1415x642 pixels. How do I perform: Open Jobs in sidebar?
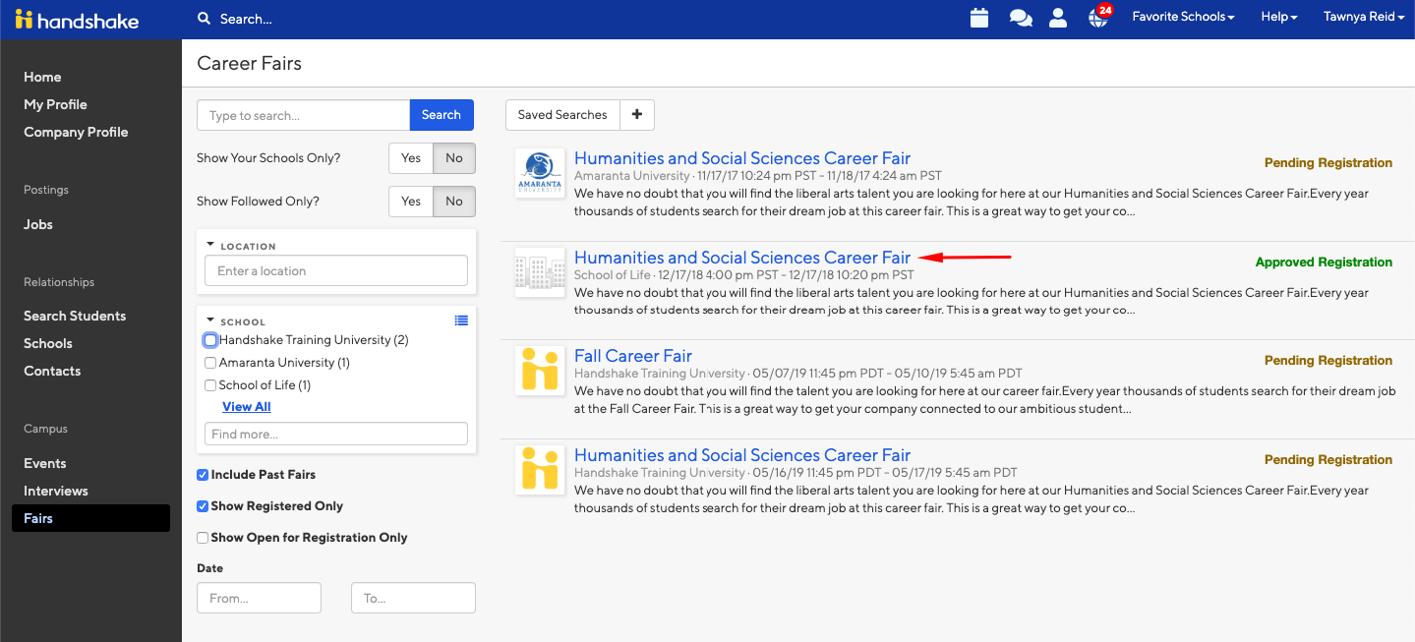[x=38, y=224]
